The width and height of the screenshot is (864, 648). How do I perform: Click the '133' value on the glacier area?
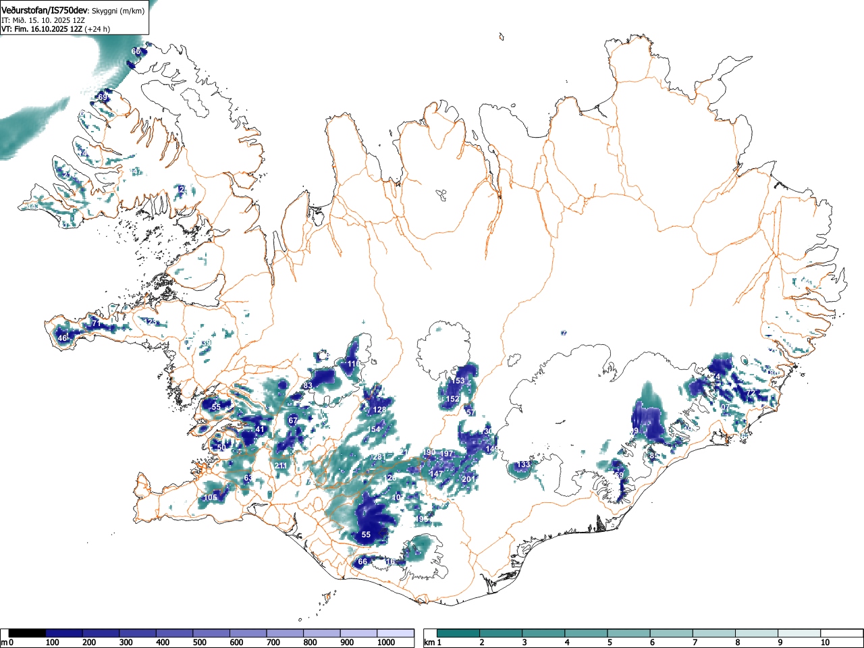(523, 465)
